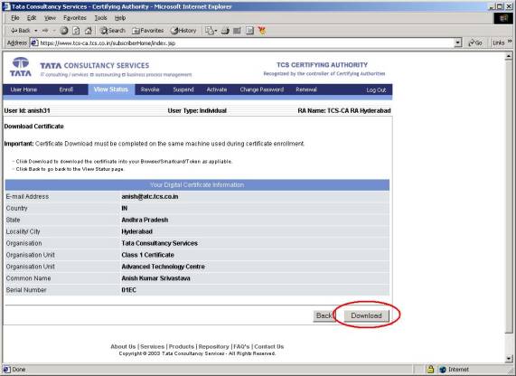Click the Stop loading icon

click(64, 31)
